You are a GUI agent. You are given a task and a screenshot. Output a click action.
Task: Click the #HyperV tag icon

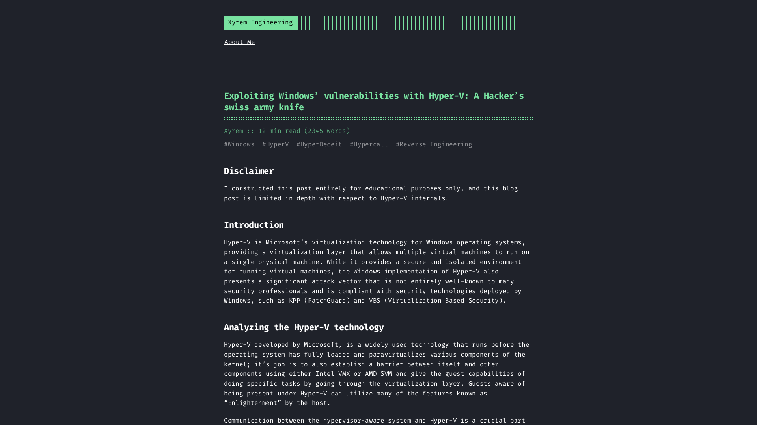coord(276,144)
